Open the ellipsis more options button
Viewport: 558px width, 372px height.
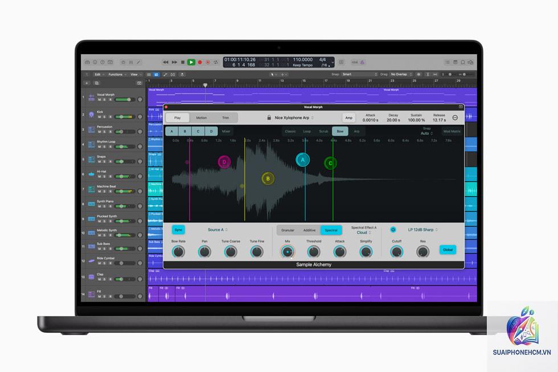pyautogui.click(x=455, y=118)
